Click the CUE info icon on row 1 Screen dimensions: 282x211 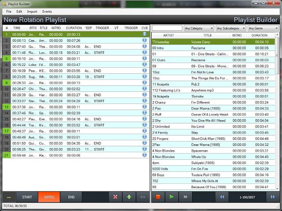click(x=144, y=34)
